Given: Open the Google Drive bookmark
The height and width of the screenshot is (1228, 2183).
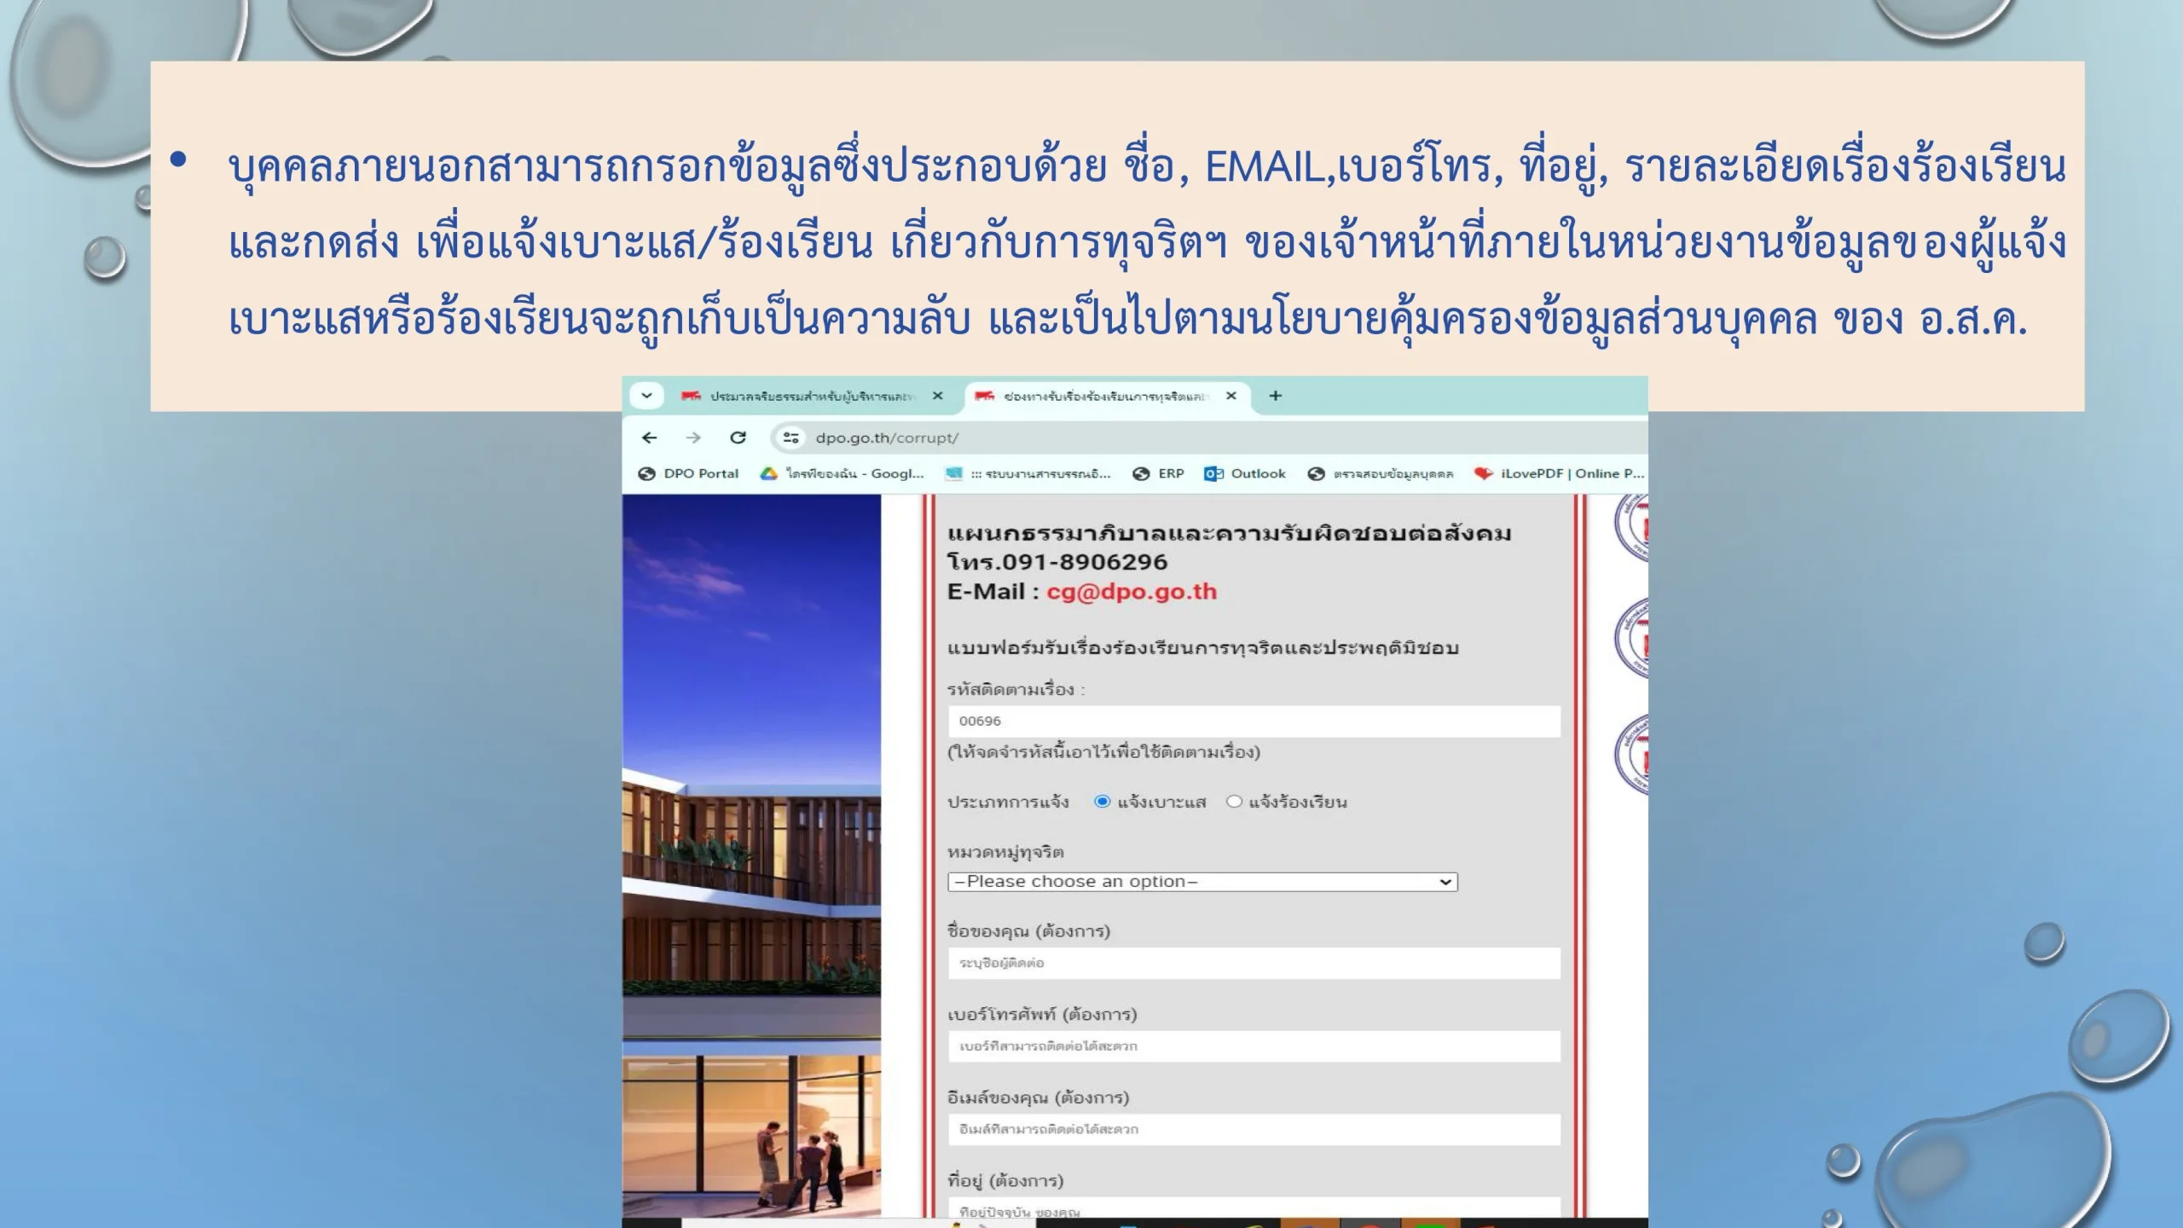Looking at the screenshot, I should click(842, 473).
